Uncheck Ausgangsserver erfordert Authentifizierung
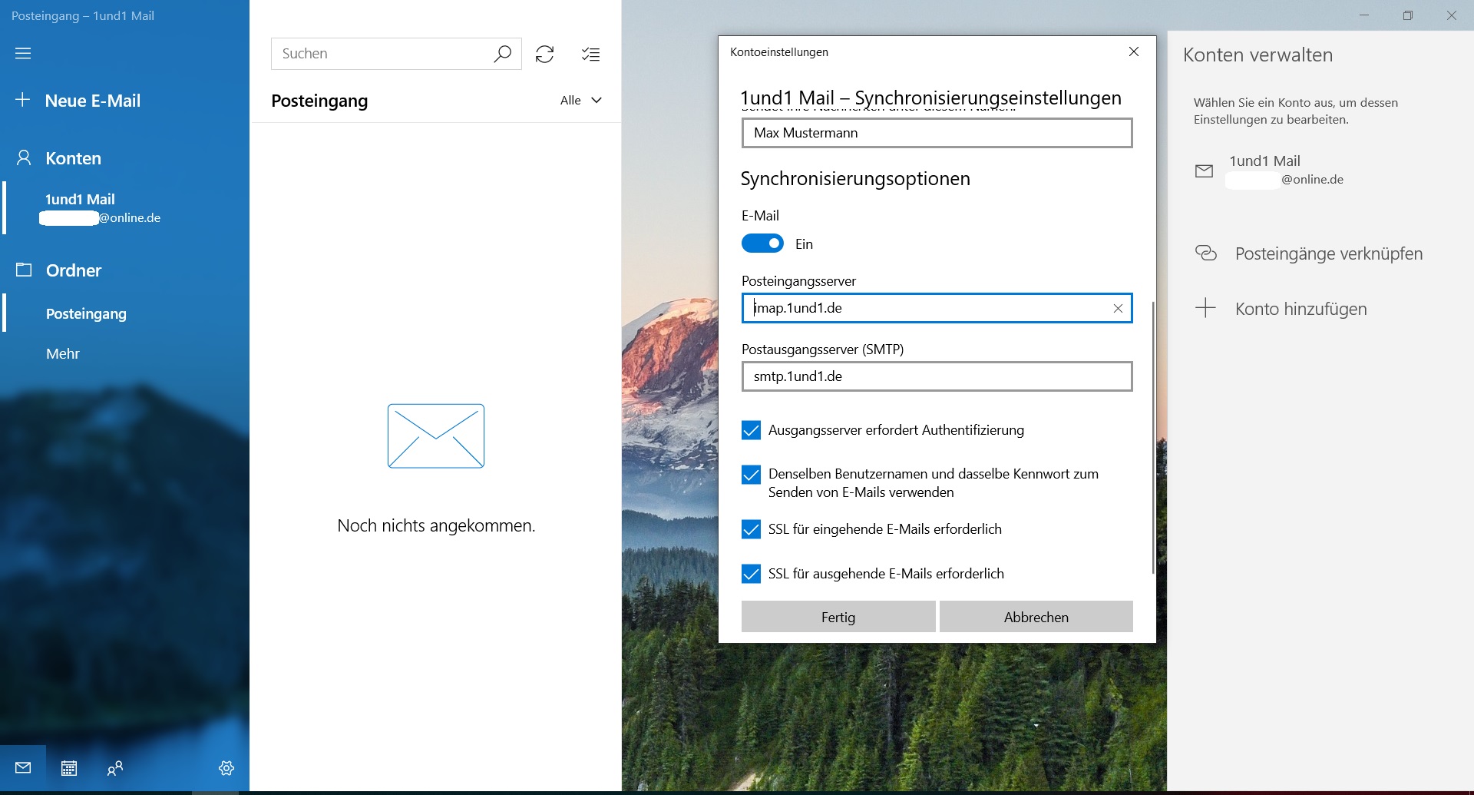This screenshot has width=1474, height=795. point(751,430)
